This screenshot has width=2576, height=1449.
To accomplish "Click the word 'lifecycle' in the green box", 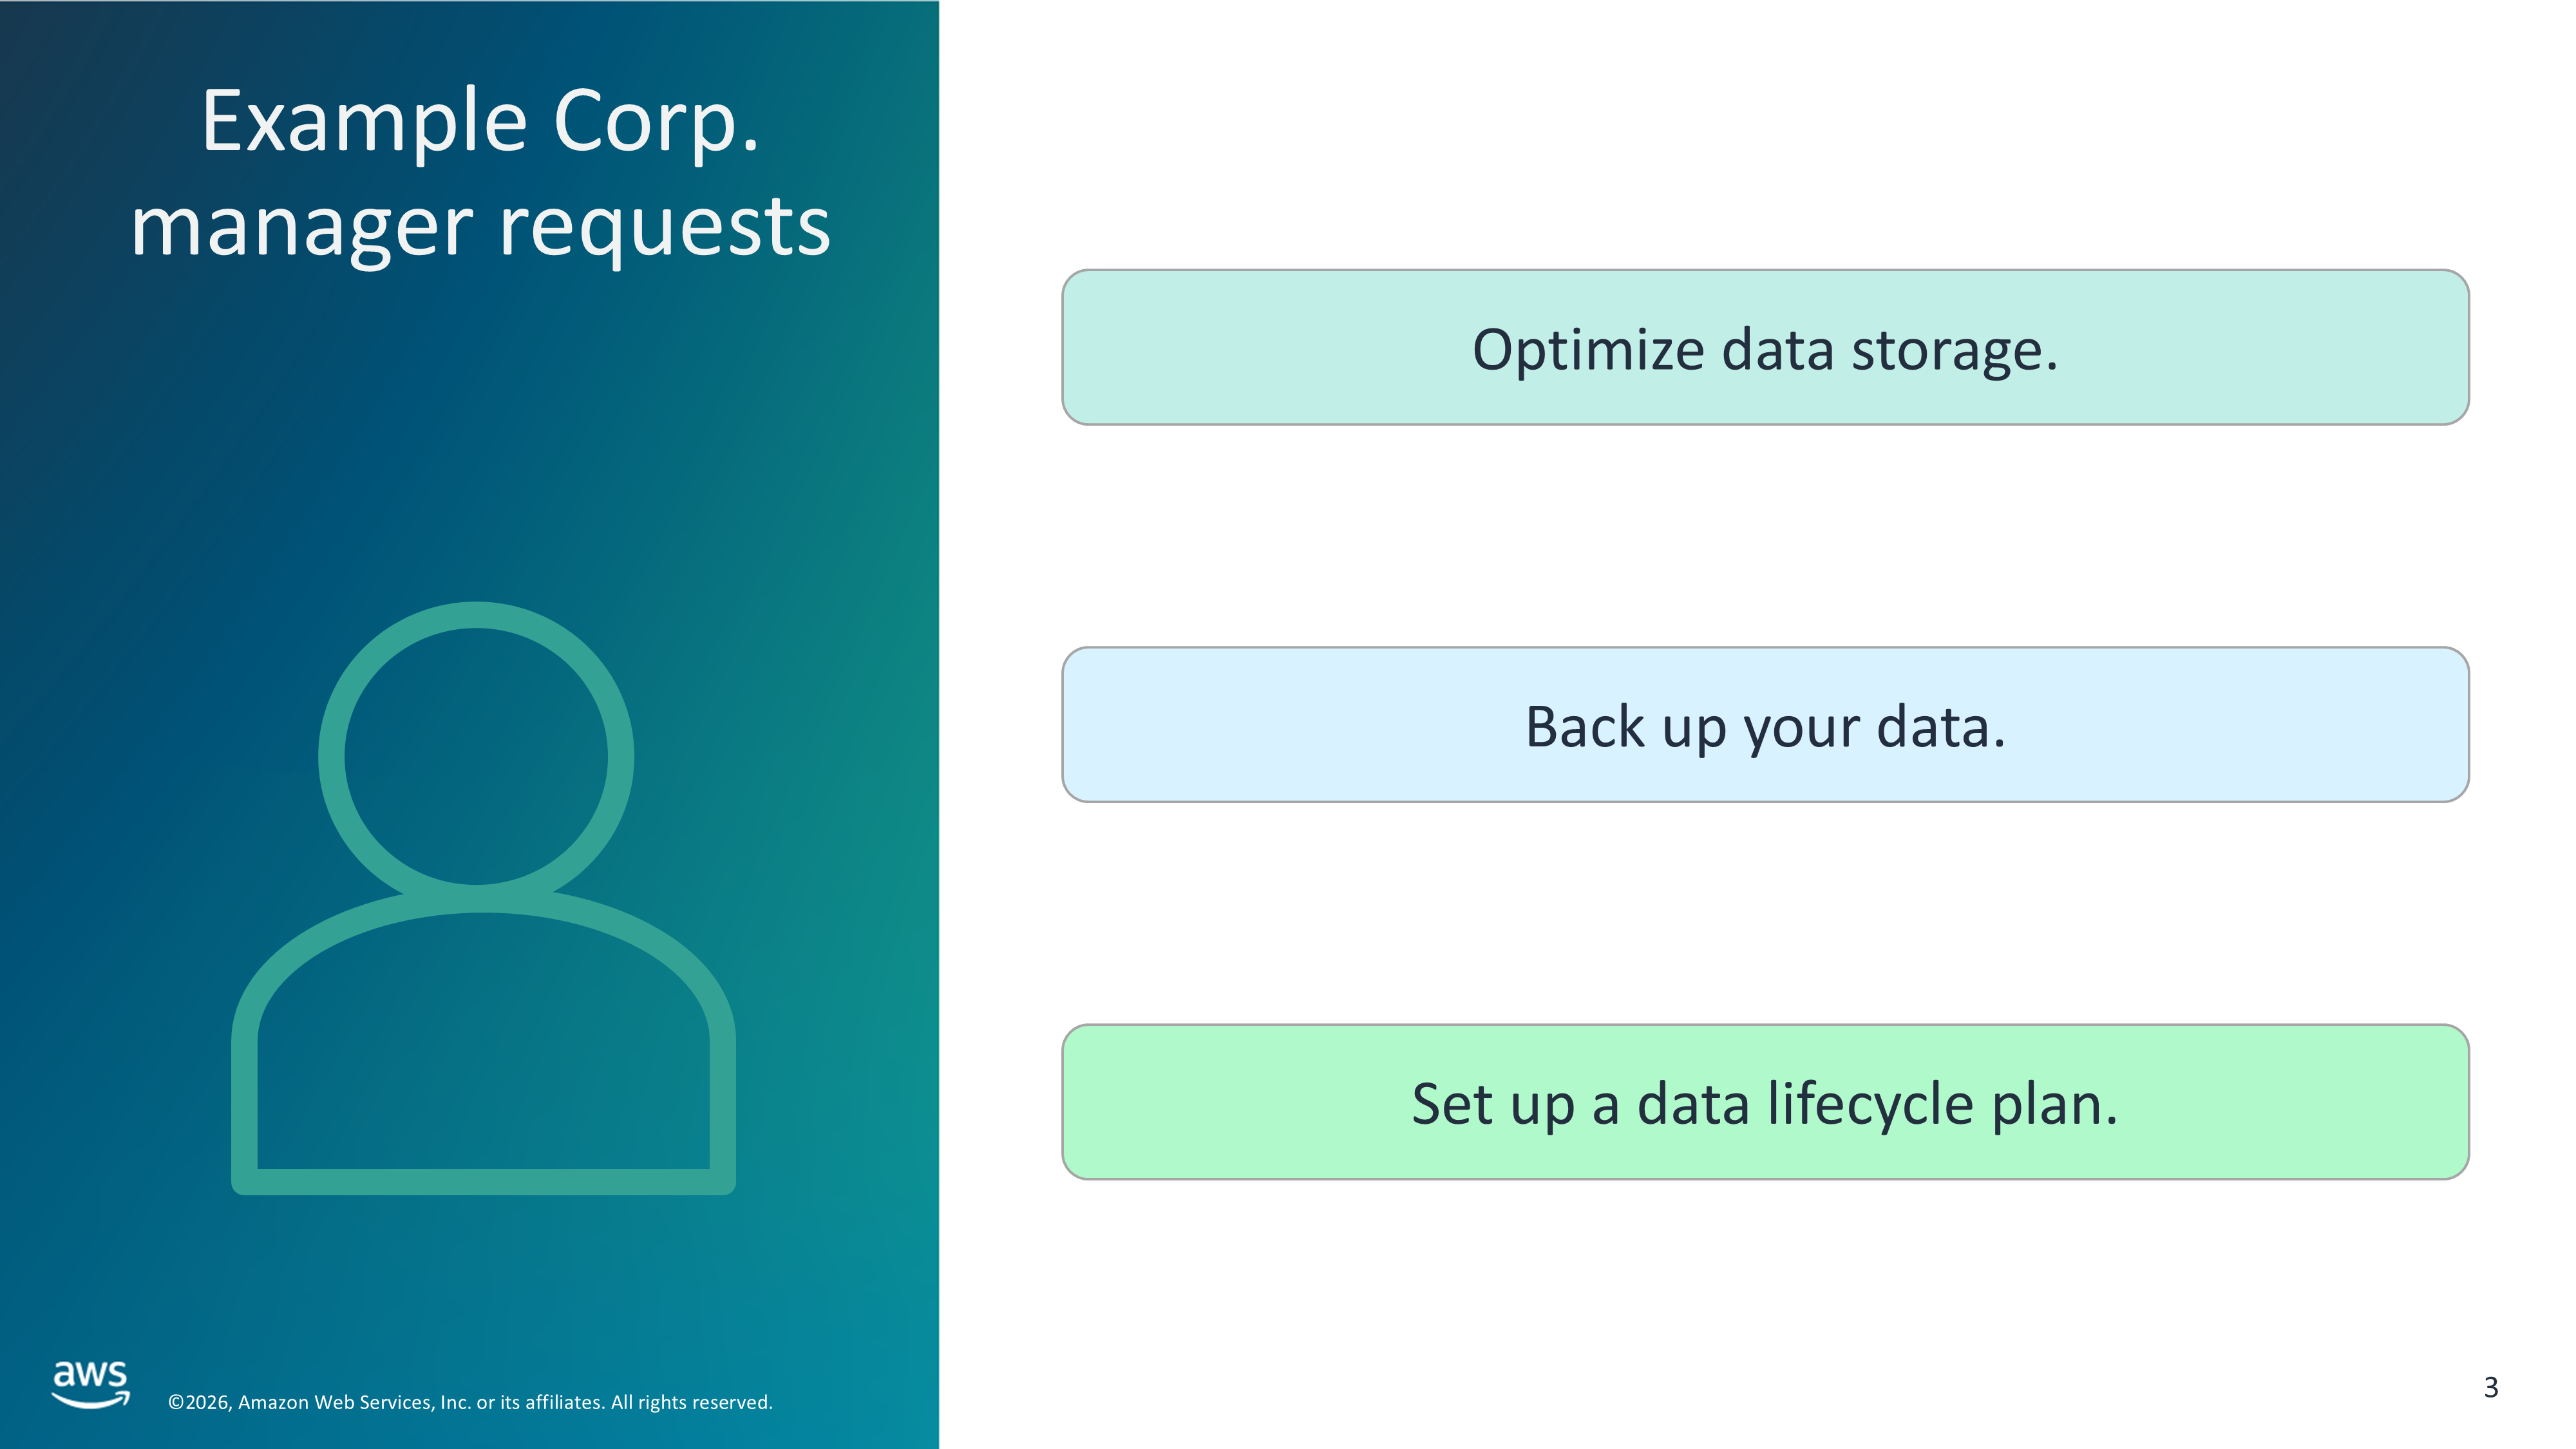I will pyautogui.click(x=1870, y=1104).
